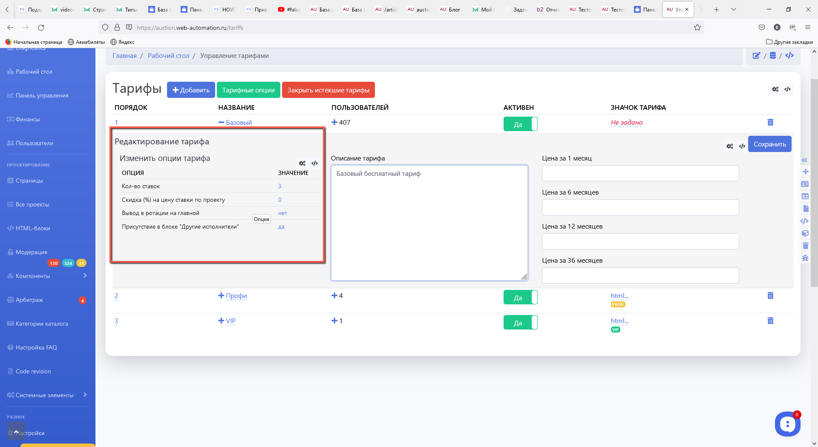
Task: Click the code icon beside Сохранить button
Action: 742,146
